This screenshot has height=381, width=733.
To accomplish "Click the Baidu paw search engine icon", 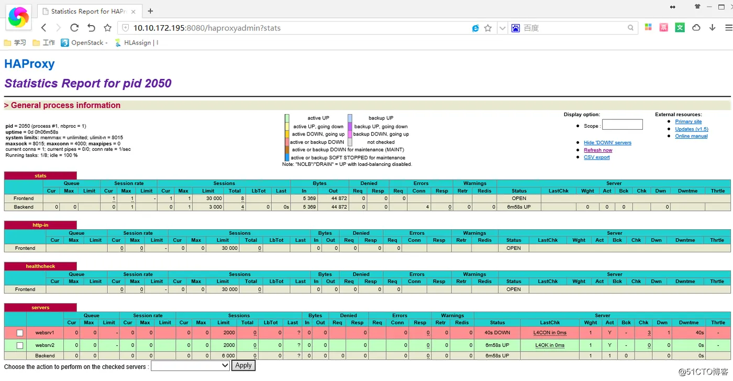I will coord(516,28).
